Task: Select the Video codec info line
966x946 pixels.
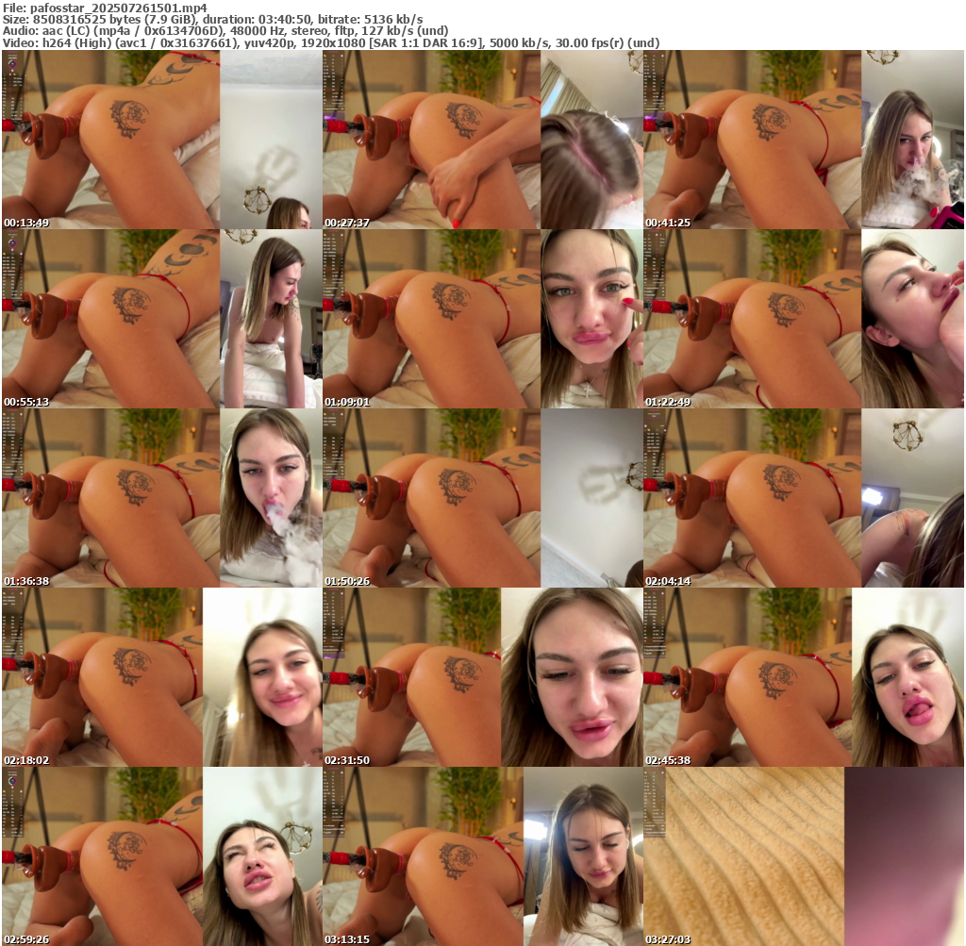Action: point(330,42)
